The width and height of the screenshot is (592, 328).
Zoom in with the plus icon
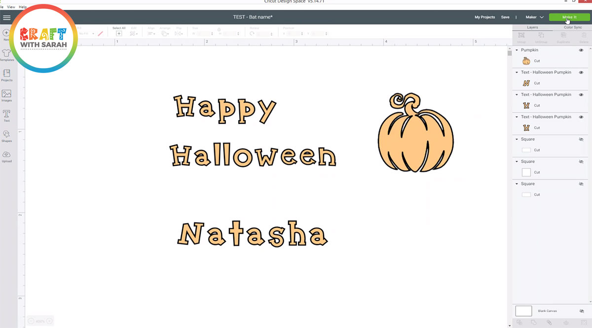[49, 321]
